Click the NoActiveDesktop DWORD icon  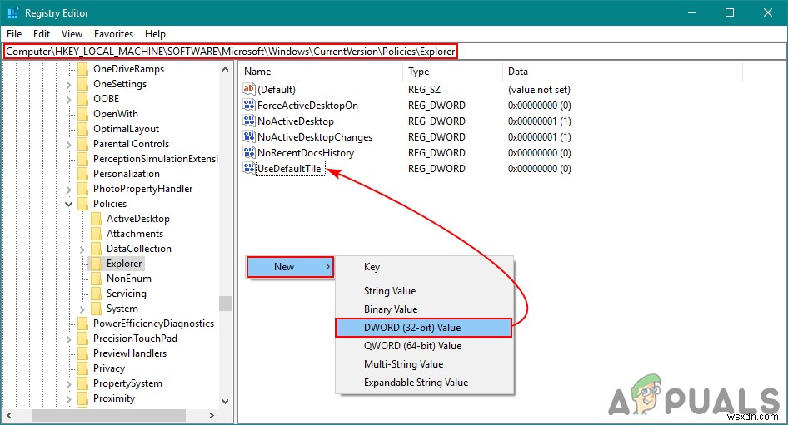point(249,121)
